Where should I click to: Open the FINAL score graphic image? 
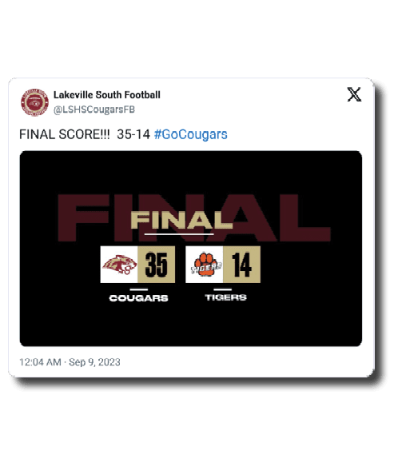tap(191, 249)
